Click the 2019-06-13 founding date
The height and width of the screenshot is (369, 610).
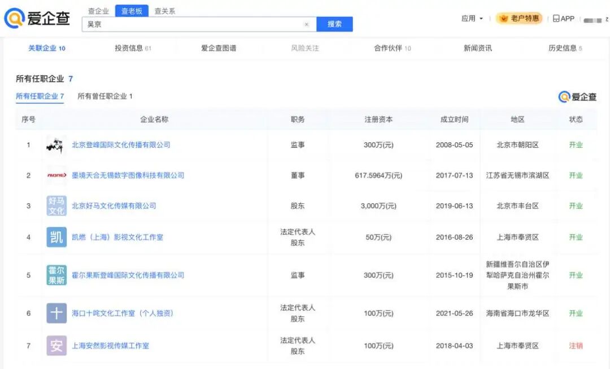pyautogui.click(x=454, y=206)
